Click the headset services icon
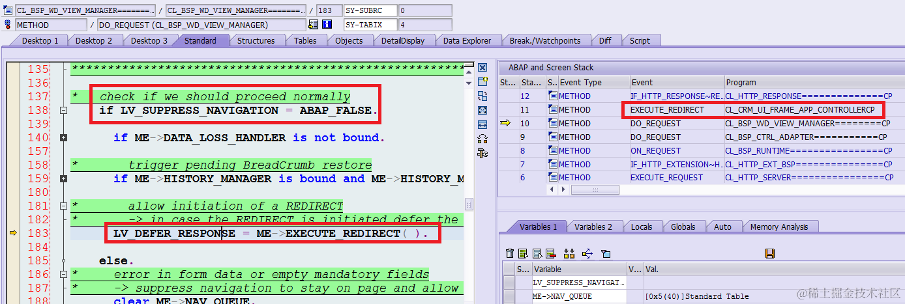The height and width of the screenshot is (304, 905). (482, 139)
